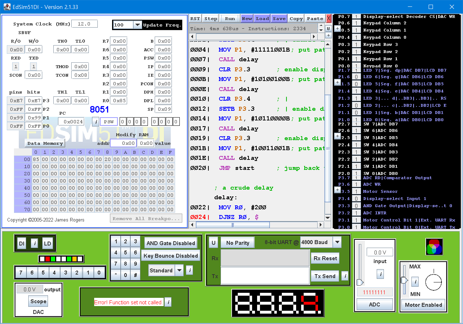Open the 4800 Baud rate dropdown

(x=337, y=242)
